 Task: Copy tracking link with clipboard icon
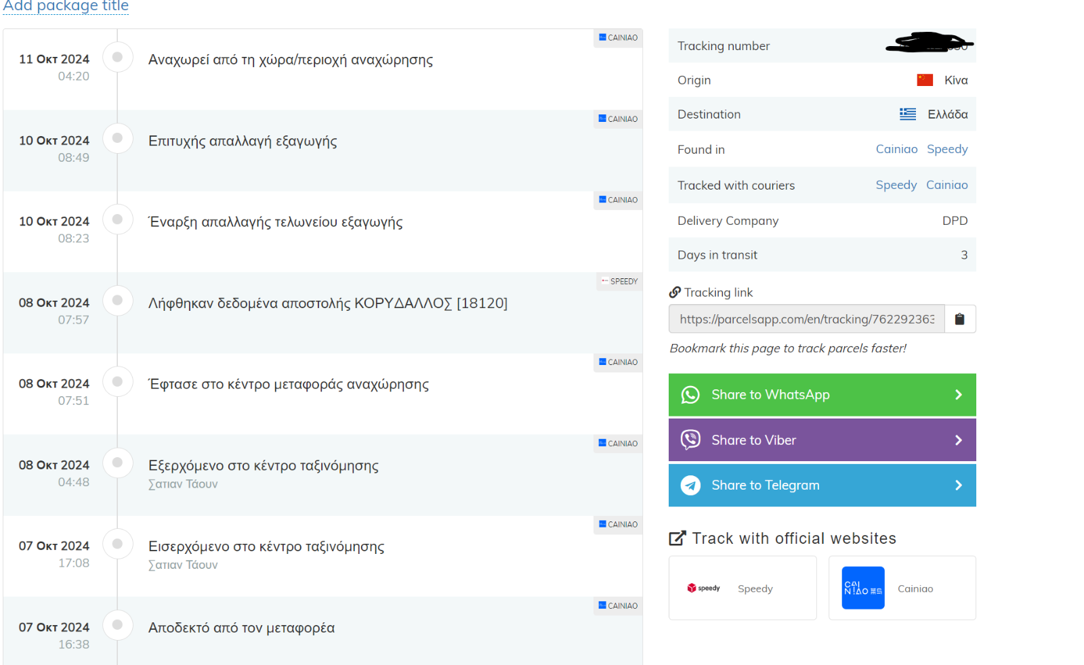click(x=959, y=319)
